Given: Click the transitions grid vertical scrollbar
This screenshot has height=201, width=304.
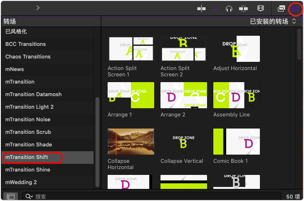Looking at the screenshot, I should [x=299, y=44].
